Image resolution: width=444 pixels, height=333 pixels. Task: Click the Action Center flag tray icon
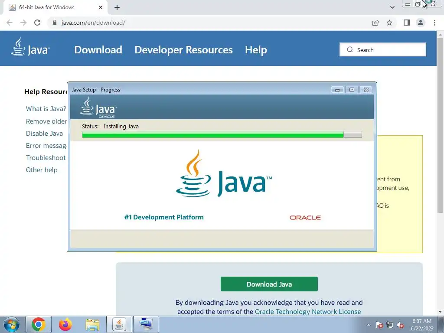(379, 325)
